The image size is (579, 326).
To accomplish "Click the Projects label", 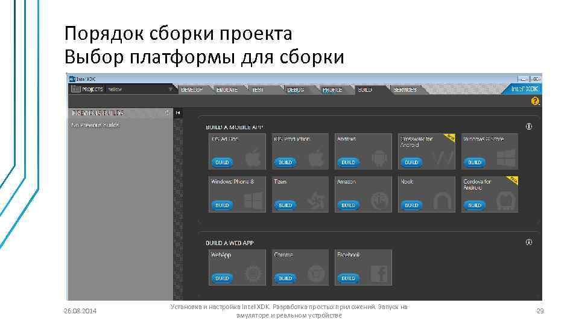I will [x=92, y=89].
